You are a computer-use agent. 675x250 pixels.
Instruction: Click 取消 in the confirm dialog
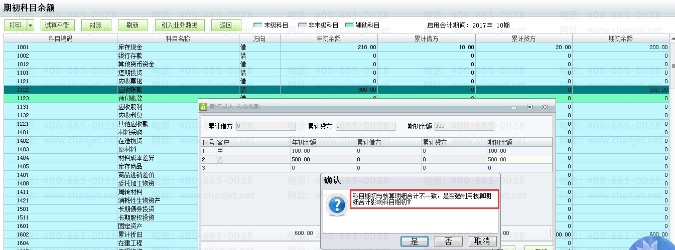point(482,241)
